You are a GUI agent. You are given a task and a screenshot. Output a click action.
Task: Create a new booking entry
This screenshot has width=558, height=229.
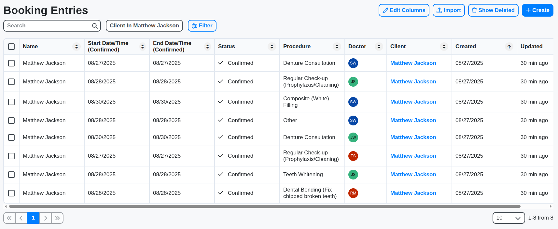[537, 10]
